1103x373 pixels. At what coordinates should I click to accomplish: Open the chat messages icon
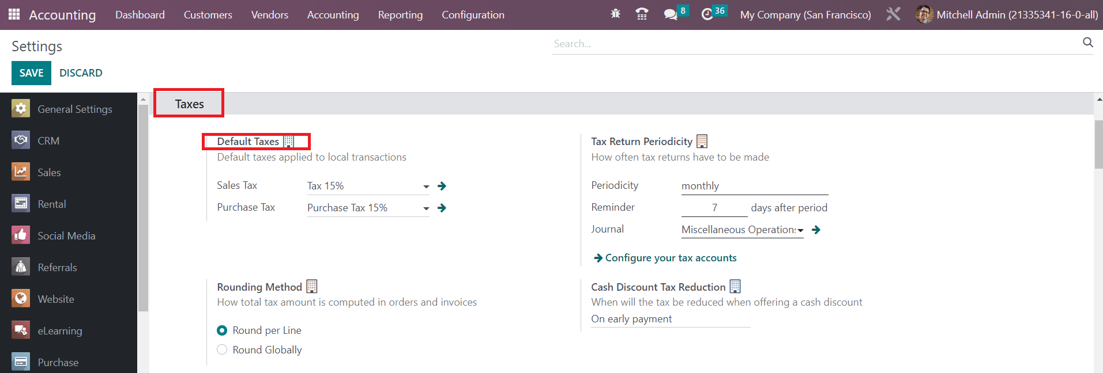[670, 14]
